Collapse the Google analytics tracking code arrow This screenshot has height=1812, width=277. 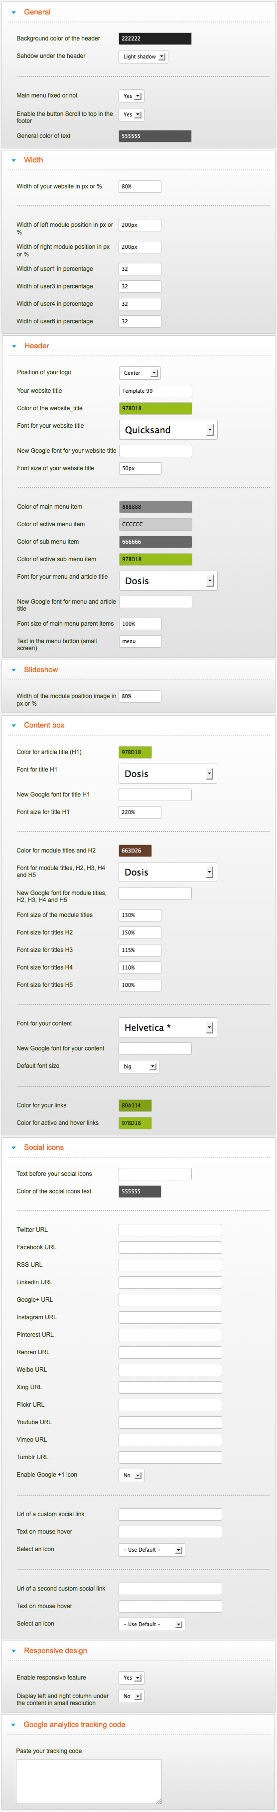tap(13, 1725)
